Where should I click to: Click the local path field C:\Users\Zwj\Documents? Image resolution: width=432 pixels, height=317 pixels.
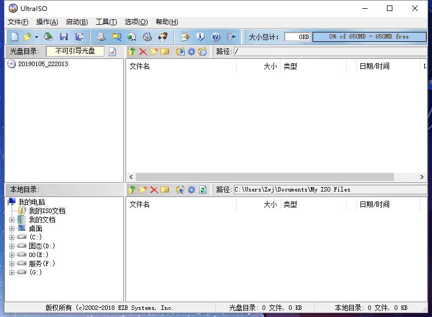click(331, 189)
